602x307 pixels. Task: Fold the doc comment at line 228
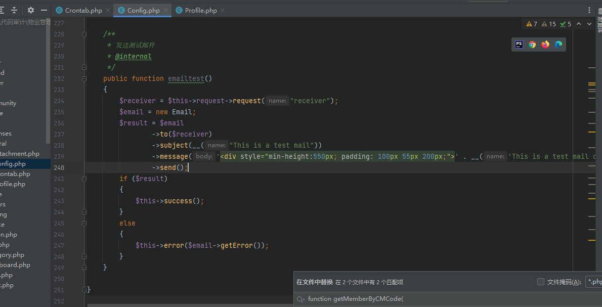point(84,34)
